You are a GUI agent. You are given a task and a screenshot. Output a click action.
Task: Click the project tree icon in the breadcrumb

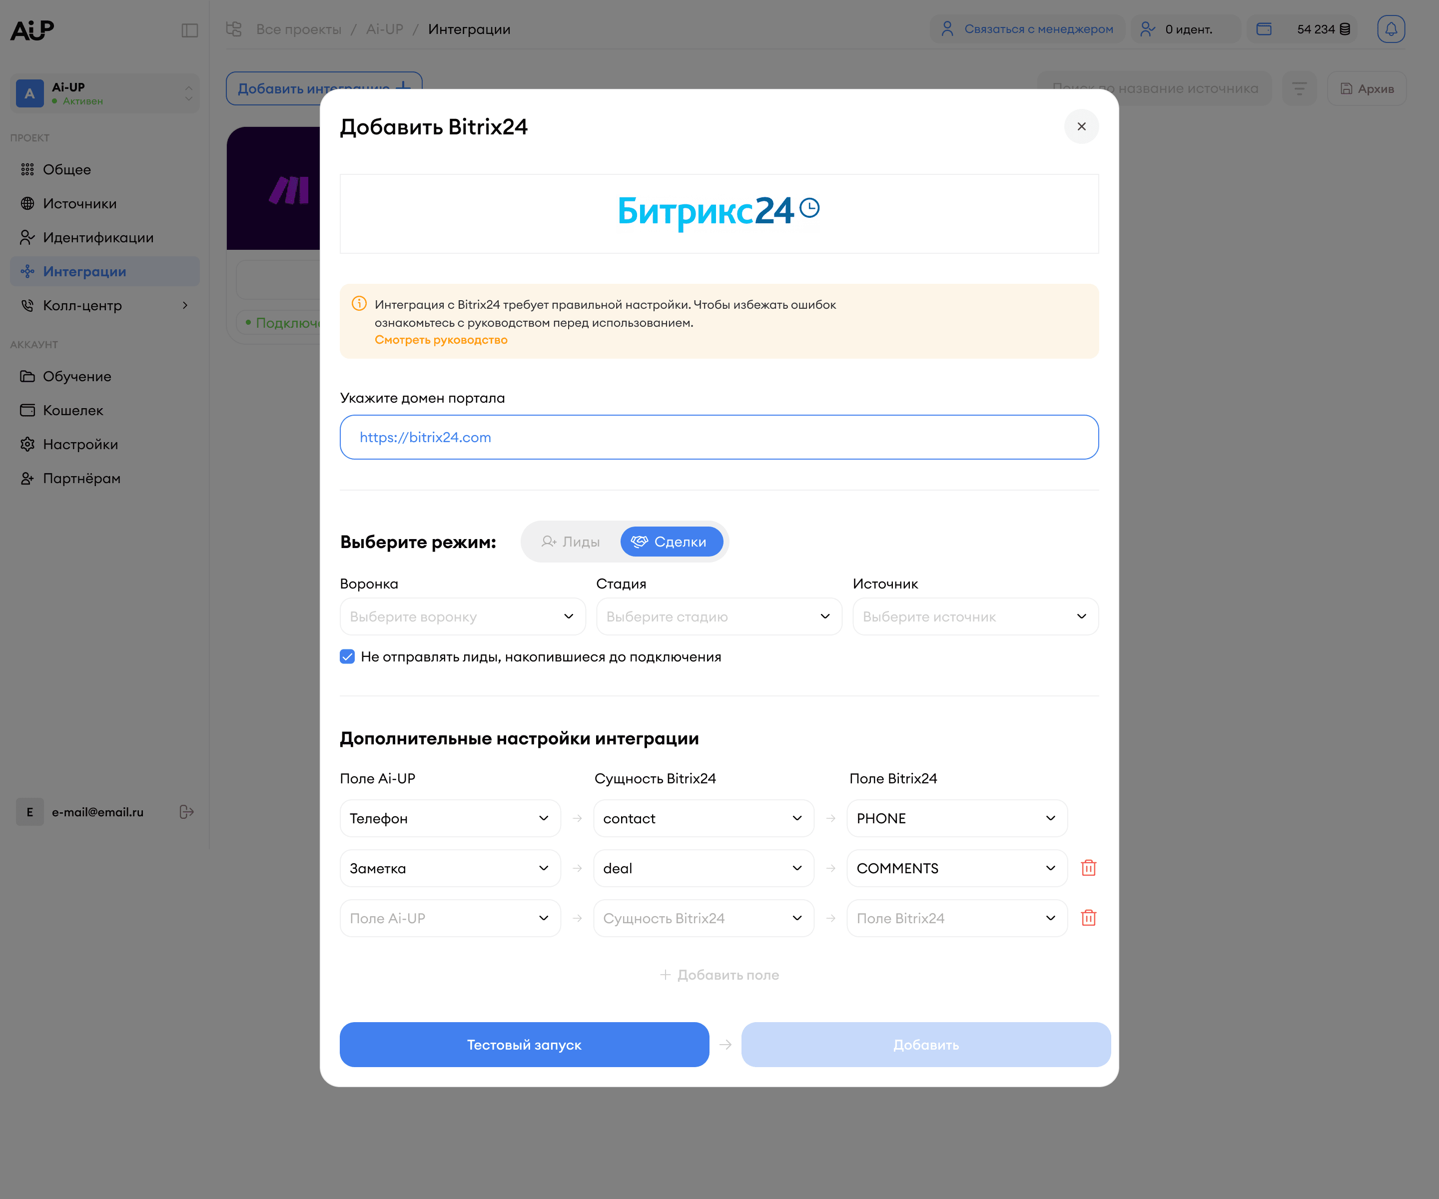pos(234,29)
